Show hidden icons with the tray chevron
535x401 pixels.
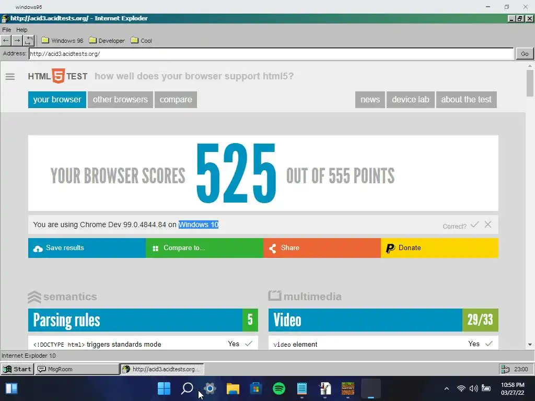447,388
